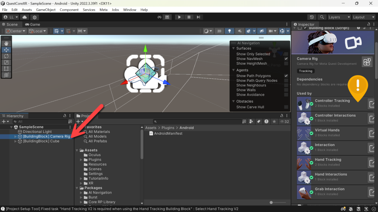Open Unity Cloud services icon
The height and width of the screenshot is (212, 378).
coord(25,17)
